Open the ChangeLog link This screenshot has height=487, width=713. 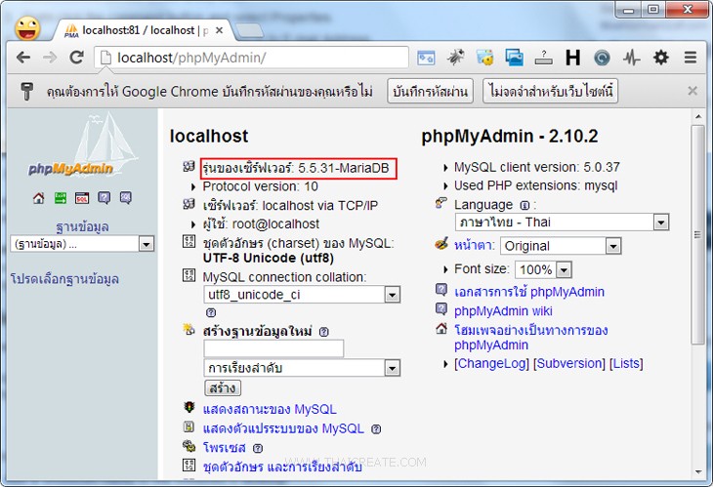(x=491, y=363)
